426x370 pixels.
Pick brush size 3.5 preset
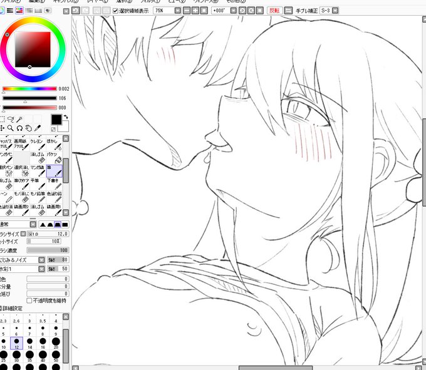(x=43, y=317)
